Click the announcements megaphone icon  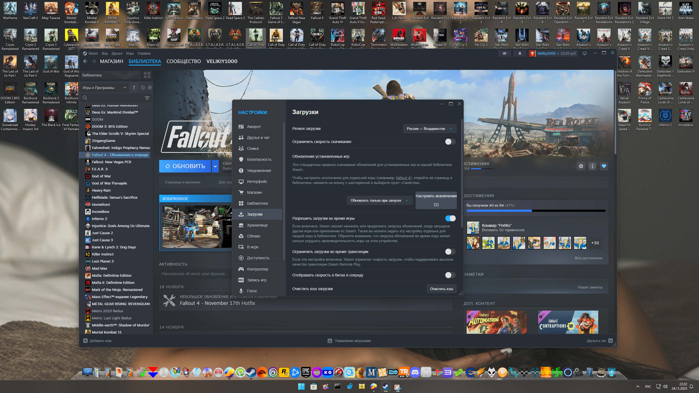click(505, 53)
